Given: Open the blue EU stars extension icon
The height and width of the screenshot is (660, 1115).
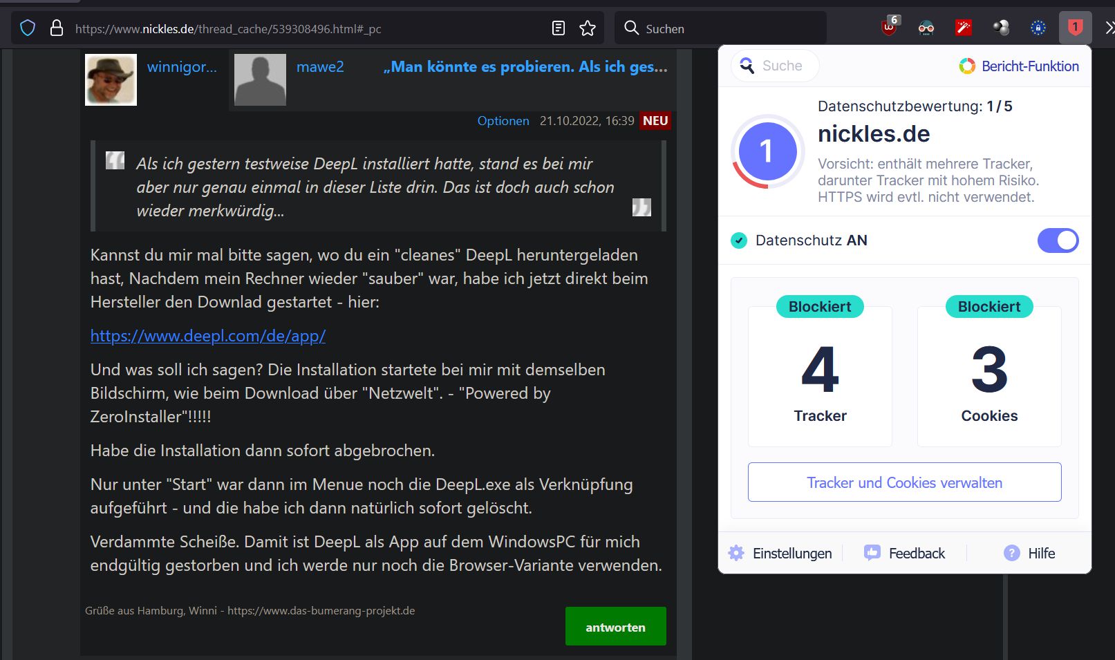Looking at the screenshot, I should [1038, 28].
